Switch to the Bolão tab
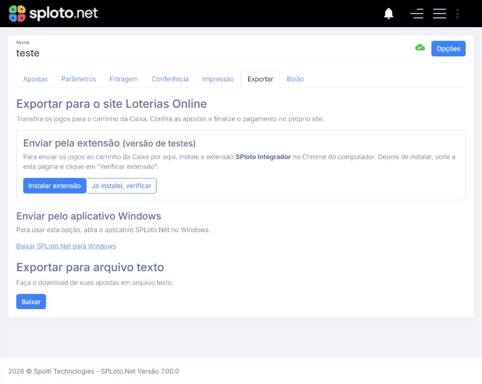482x384 pixels. click(x=295, y=79)
